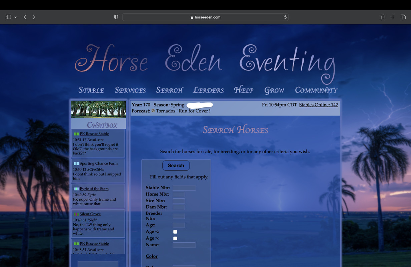Open the Search menu
411x267 pixels.
pos(169,90)
